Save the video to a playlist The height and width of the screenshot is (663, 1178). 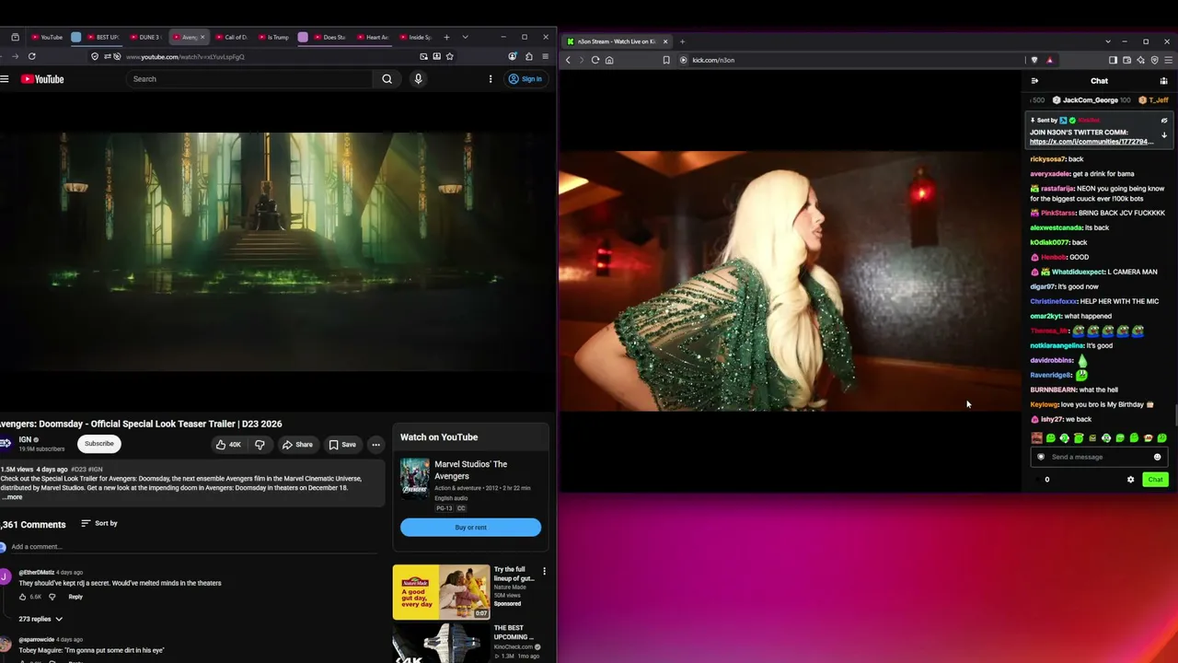(342, 445)
